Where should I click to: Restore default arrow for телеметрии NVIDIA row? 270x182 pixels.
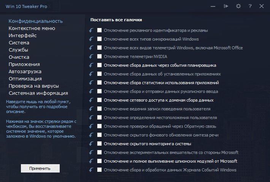point(91,56)
